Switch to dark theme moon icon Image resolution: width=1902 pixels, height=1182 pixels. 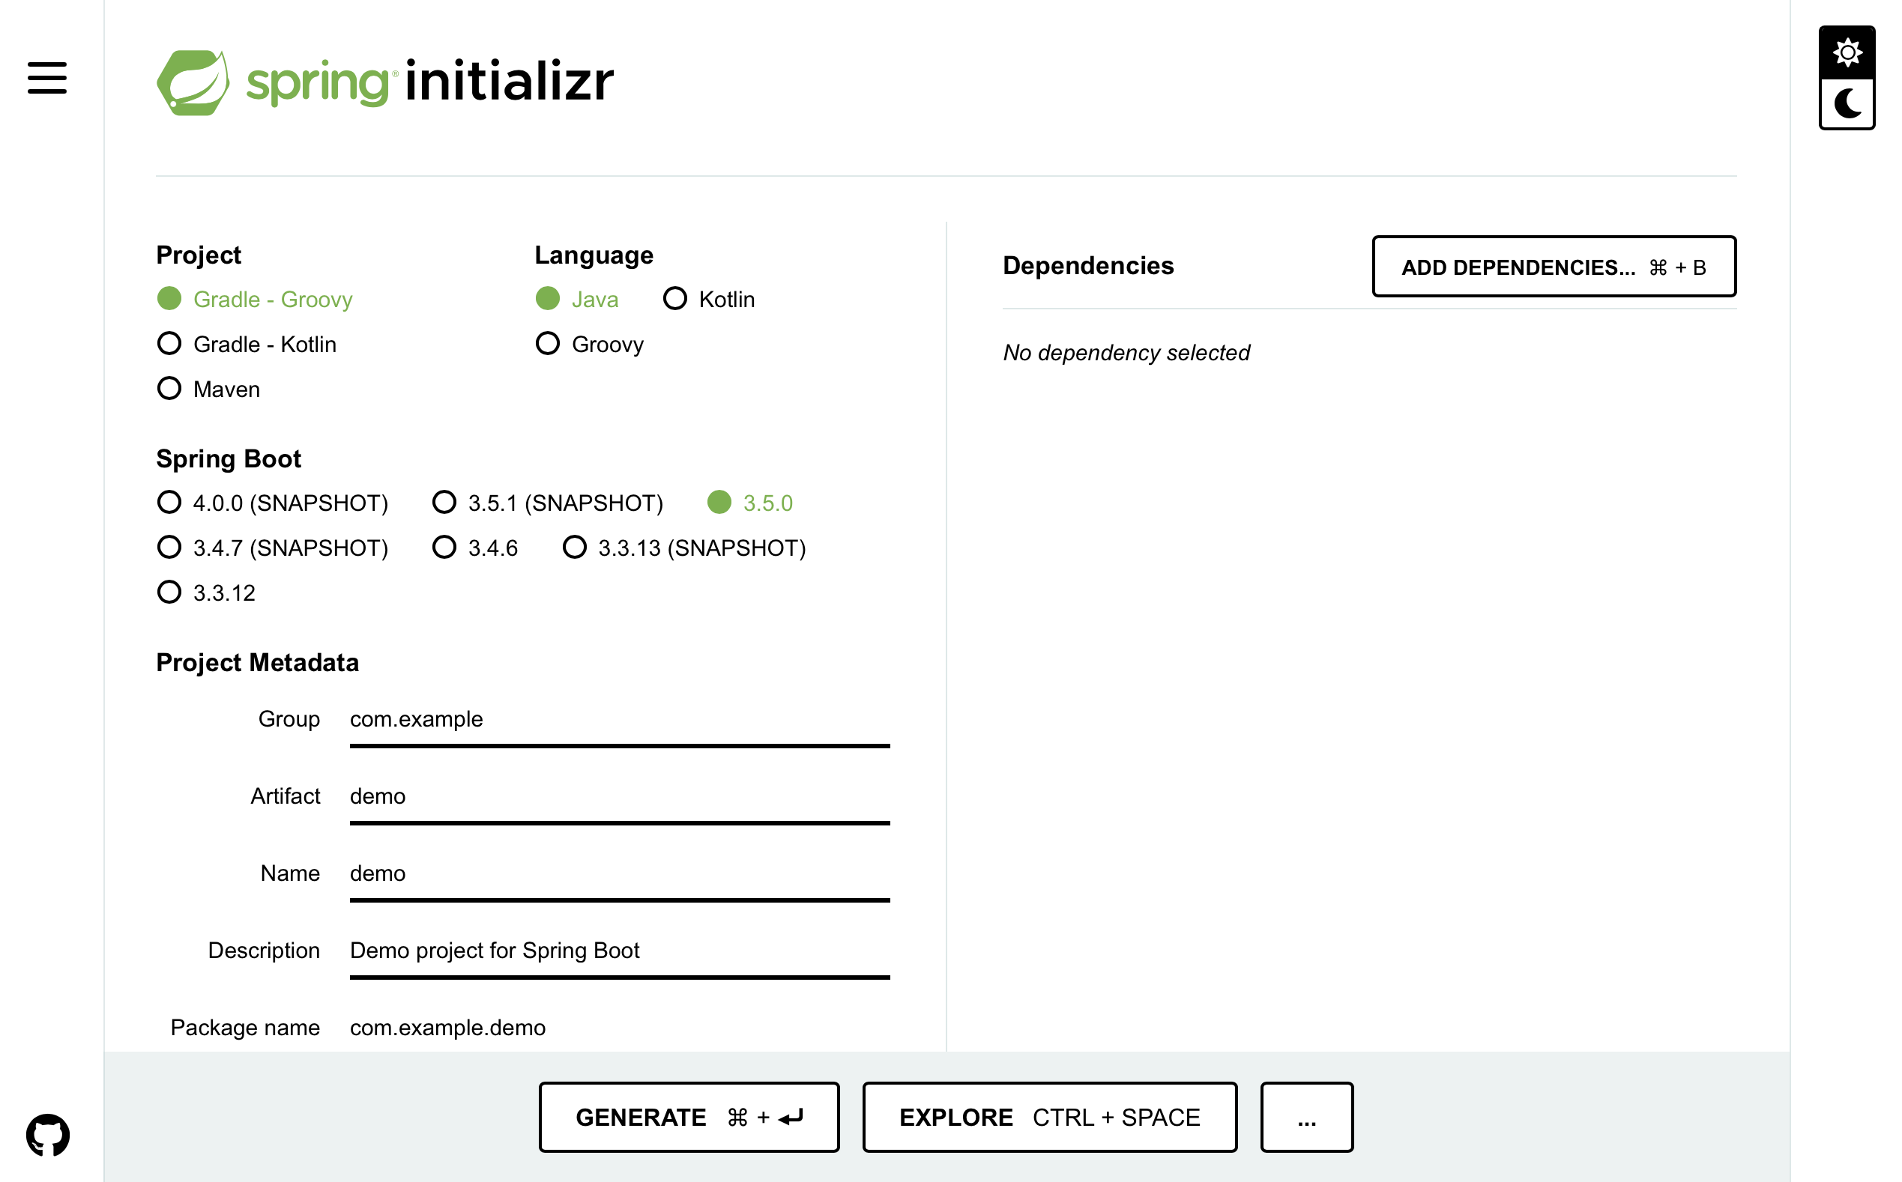(x=1847, y=103)
